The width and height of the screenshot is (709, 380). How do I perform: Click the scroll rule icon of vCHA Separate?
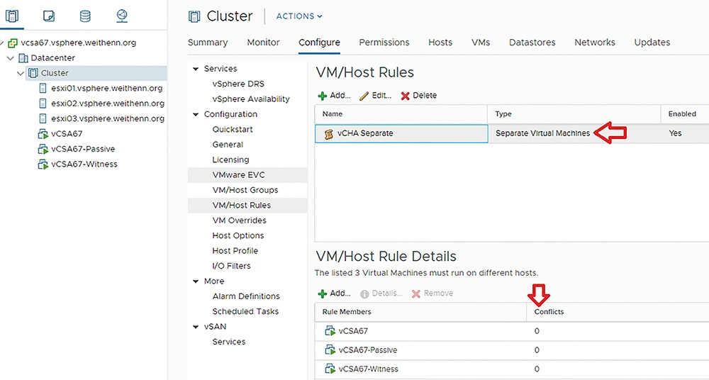(329, 134)
